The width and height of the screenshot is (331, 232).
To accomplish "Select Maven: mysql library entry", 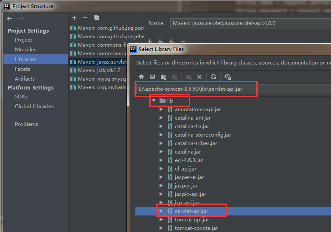I will click(x=98, y=78).
